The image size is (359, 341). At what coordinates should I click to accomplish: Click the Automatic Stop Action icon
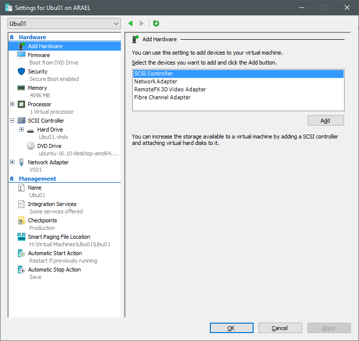[21, 270]
